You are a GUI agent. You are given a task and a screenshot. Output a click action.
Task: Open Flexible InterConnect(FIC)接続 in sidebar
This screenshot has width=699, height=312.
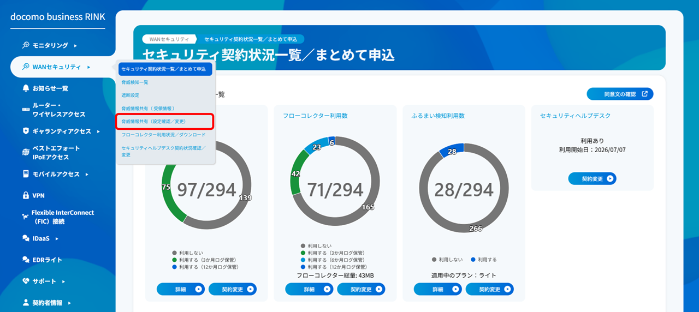62,217
